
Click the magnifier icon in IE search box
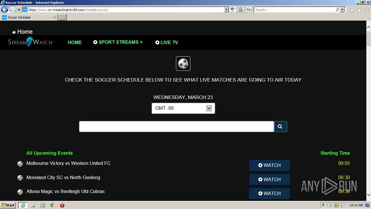(337, 10)
